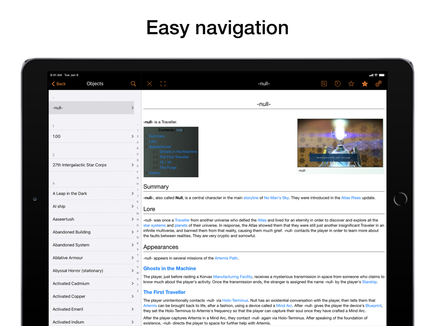Follow the Atlas Rises link
435x326 pixels.
(x=351, y=198)
